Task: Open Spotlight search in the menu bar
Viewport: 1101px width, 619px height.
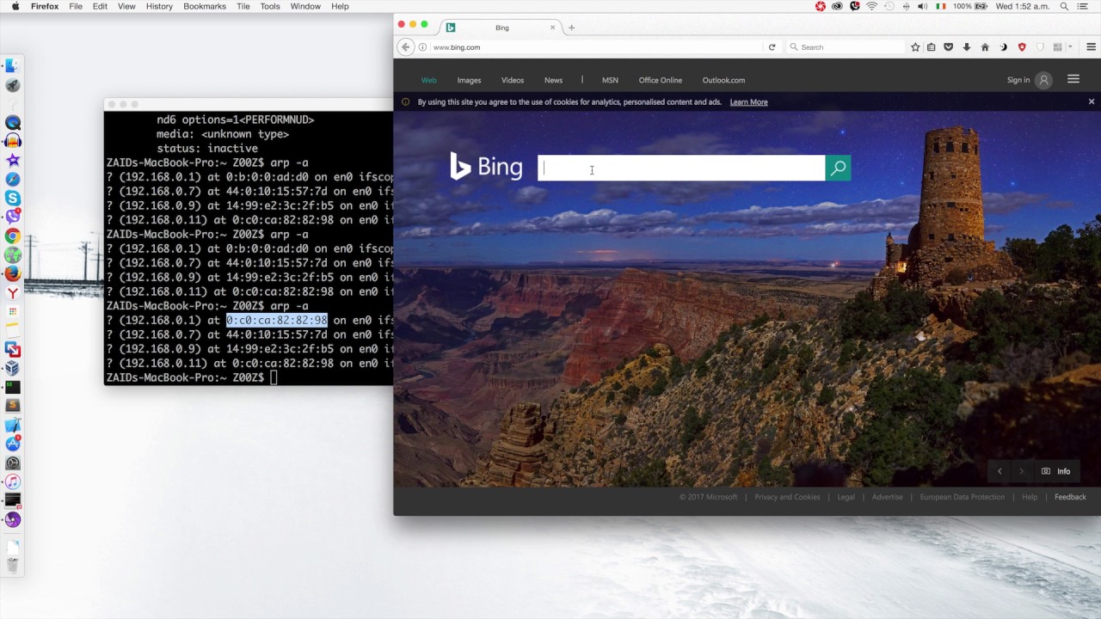Action: pyautogui.click(x=1064, y=6)
